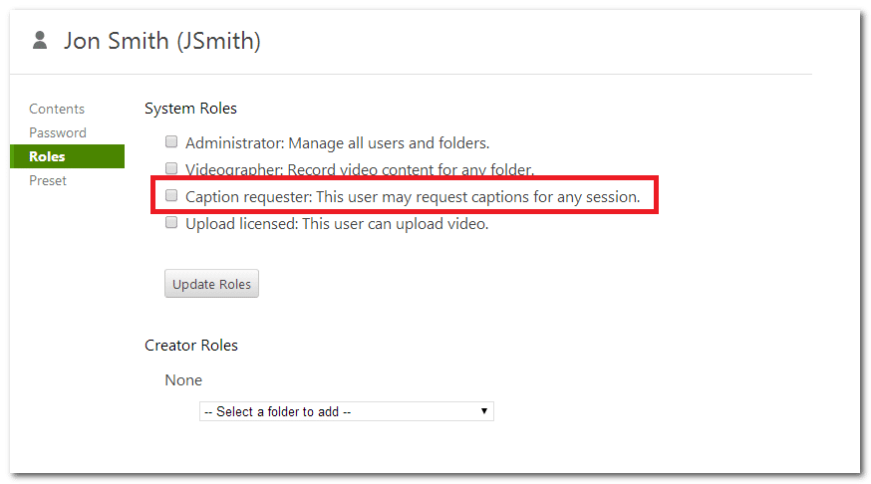Click the folder dropdown arrow
Viewport: 871px width, 484px height.
483,411
